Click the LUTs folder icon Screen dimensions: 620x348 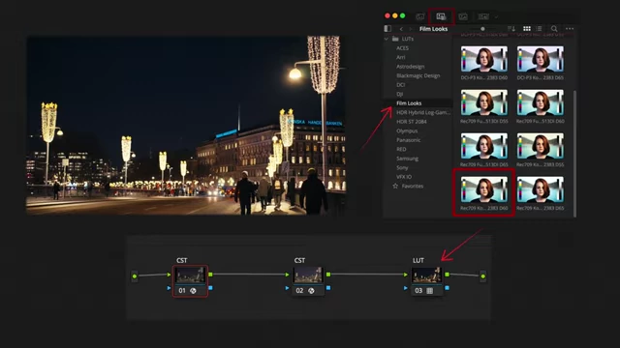pyautogui.click(x=395, y=39)
